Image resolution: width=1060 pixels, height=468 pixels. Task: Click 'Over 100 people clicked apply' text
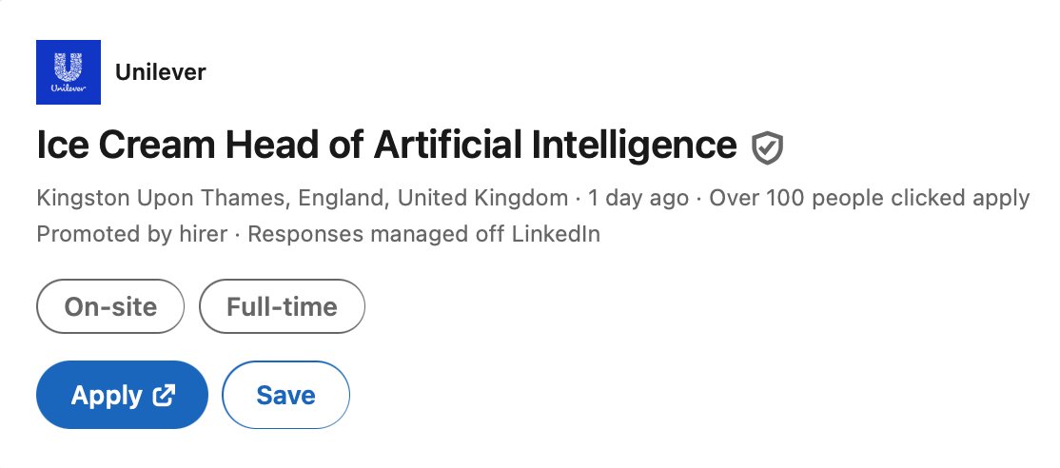pyautogui.click(x=870, y=199)
